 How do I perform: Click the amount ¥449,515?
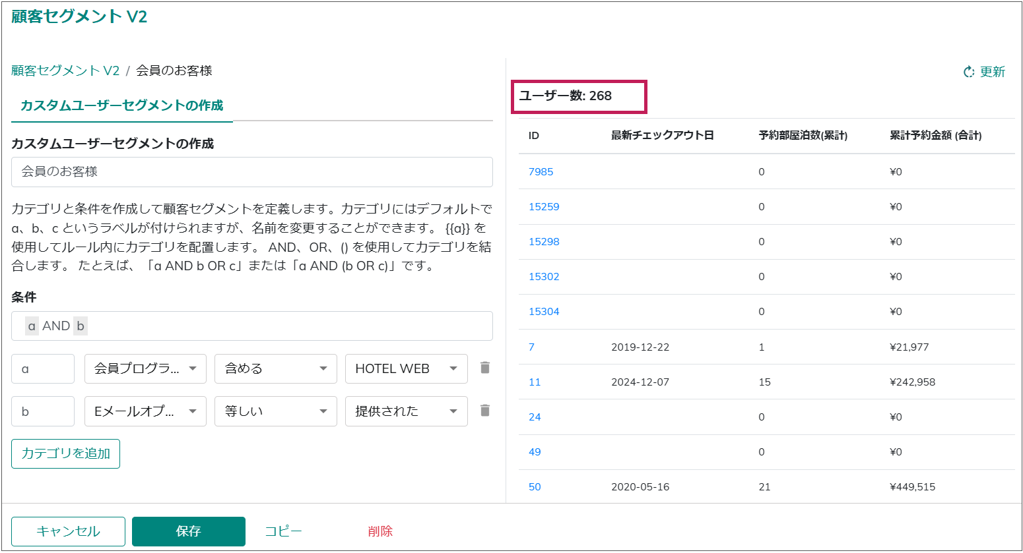click(913, 486)
